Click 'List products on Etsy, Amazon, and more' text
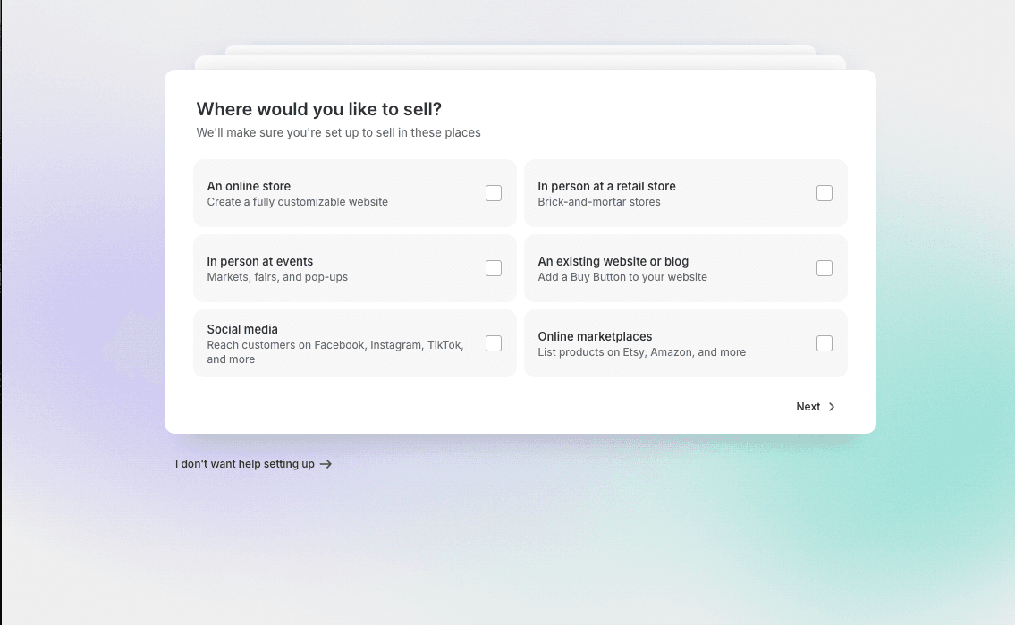 pos(641,352)
